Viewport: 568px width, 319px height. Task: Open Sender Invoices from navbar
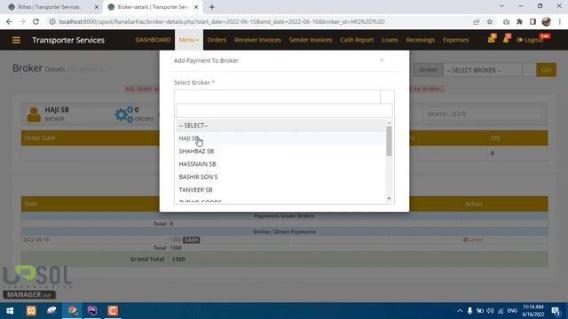point(311,40)
